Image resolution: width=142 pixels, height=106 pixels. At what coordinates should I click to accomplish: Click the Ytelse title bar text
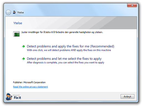click(21, 12)
